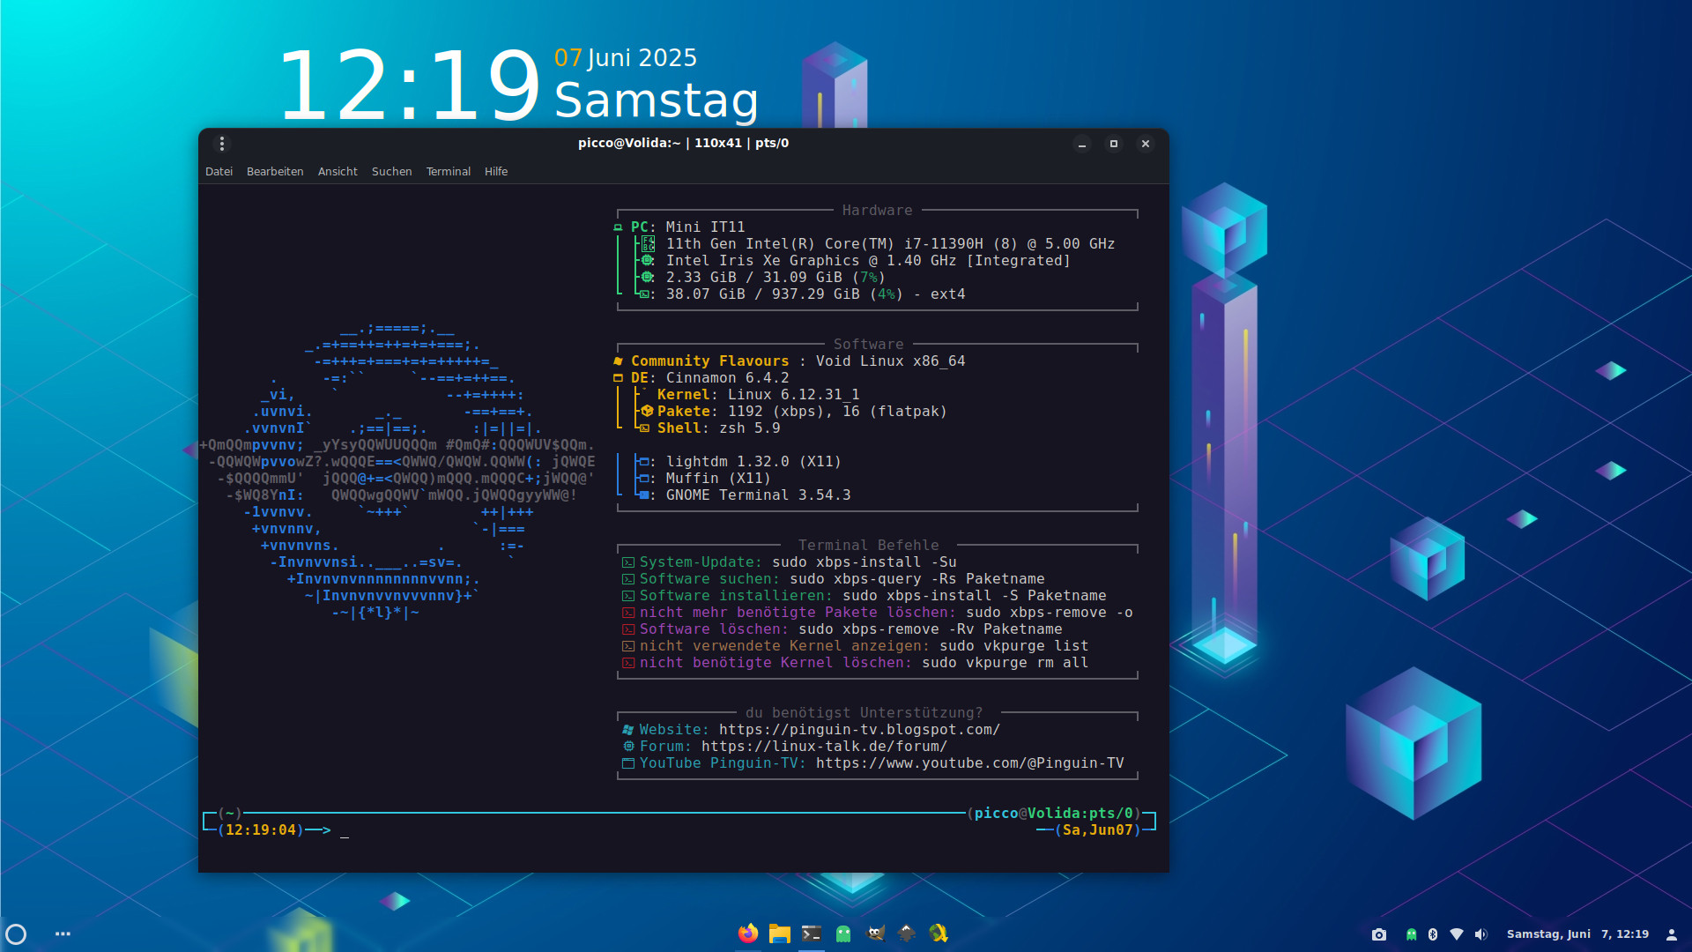Click the three-dots panel applet
Viewport: 1692px width, 952px height.
[x=63, y=934]
